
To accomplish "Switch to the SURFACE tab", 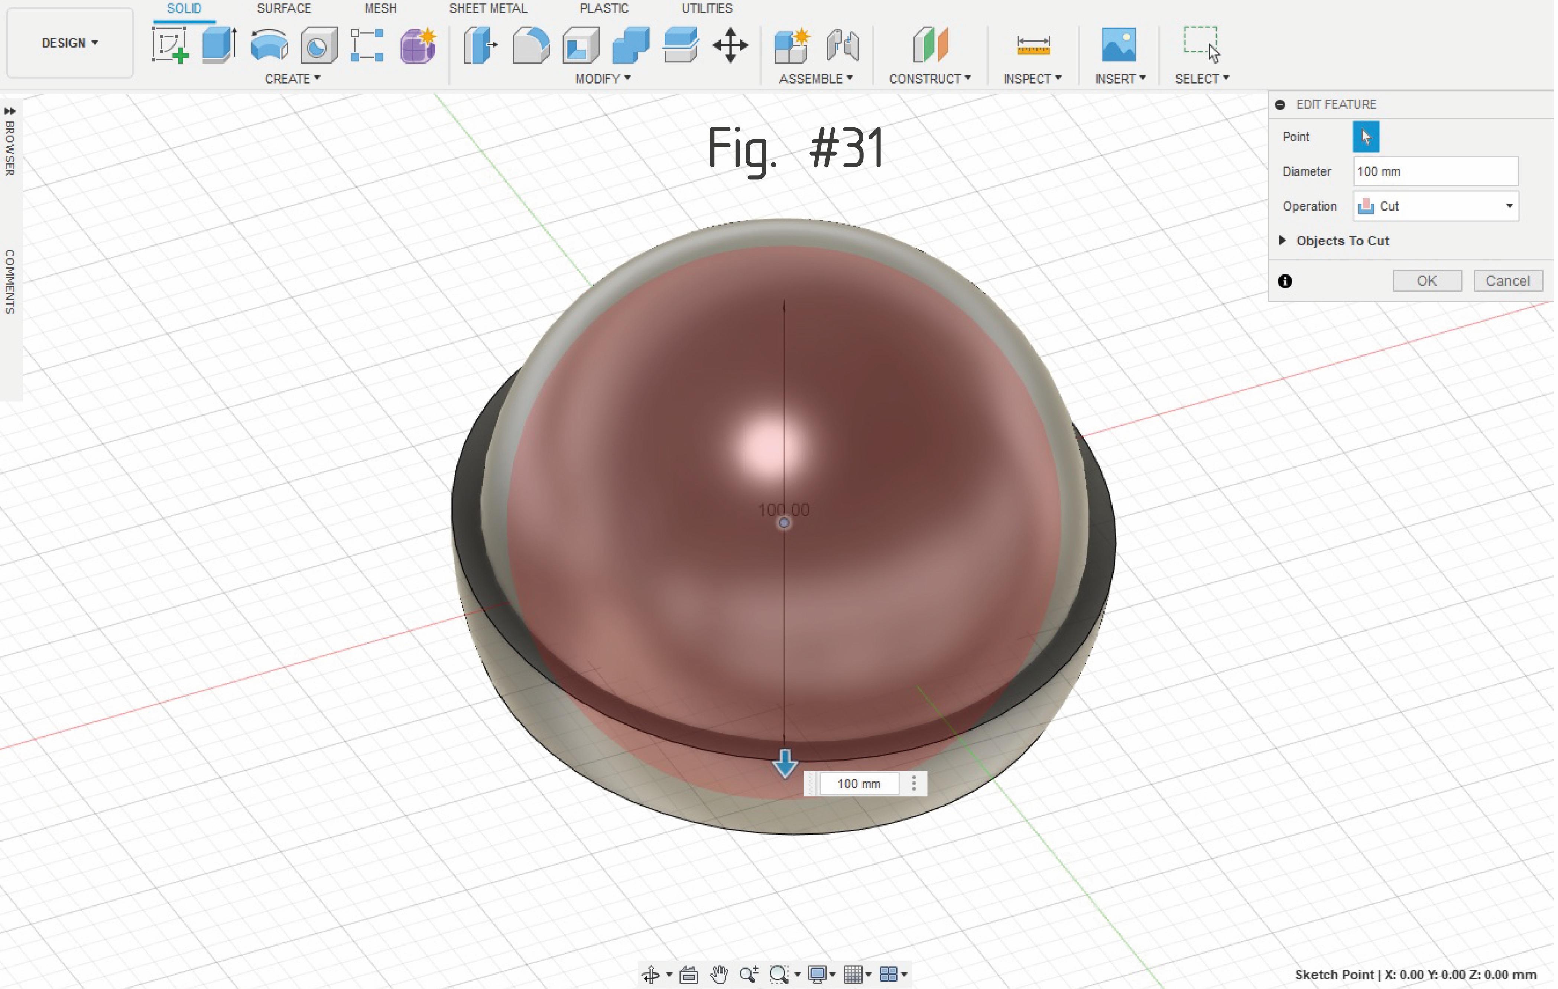I will point(283,9).
